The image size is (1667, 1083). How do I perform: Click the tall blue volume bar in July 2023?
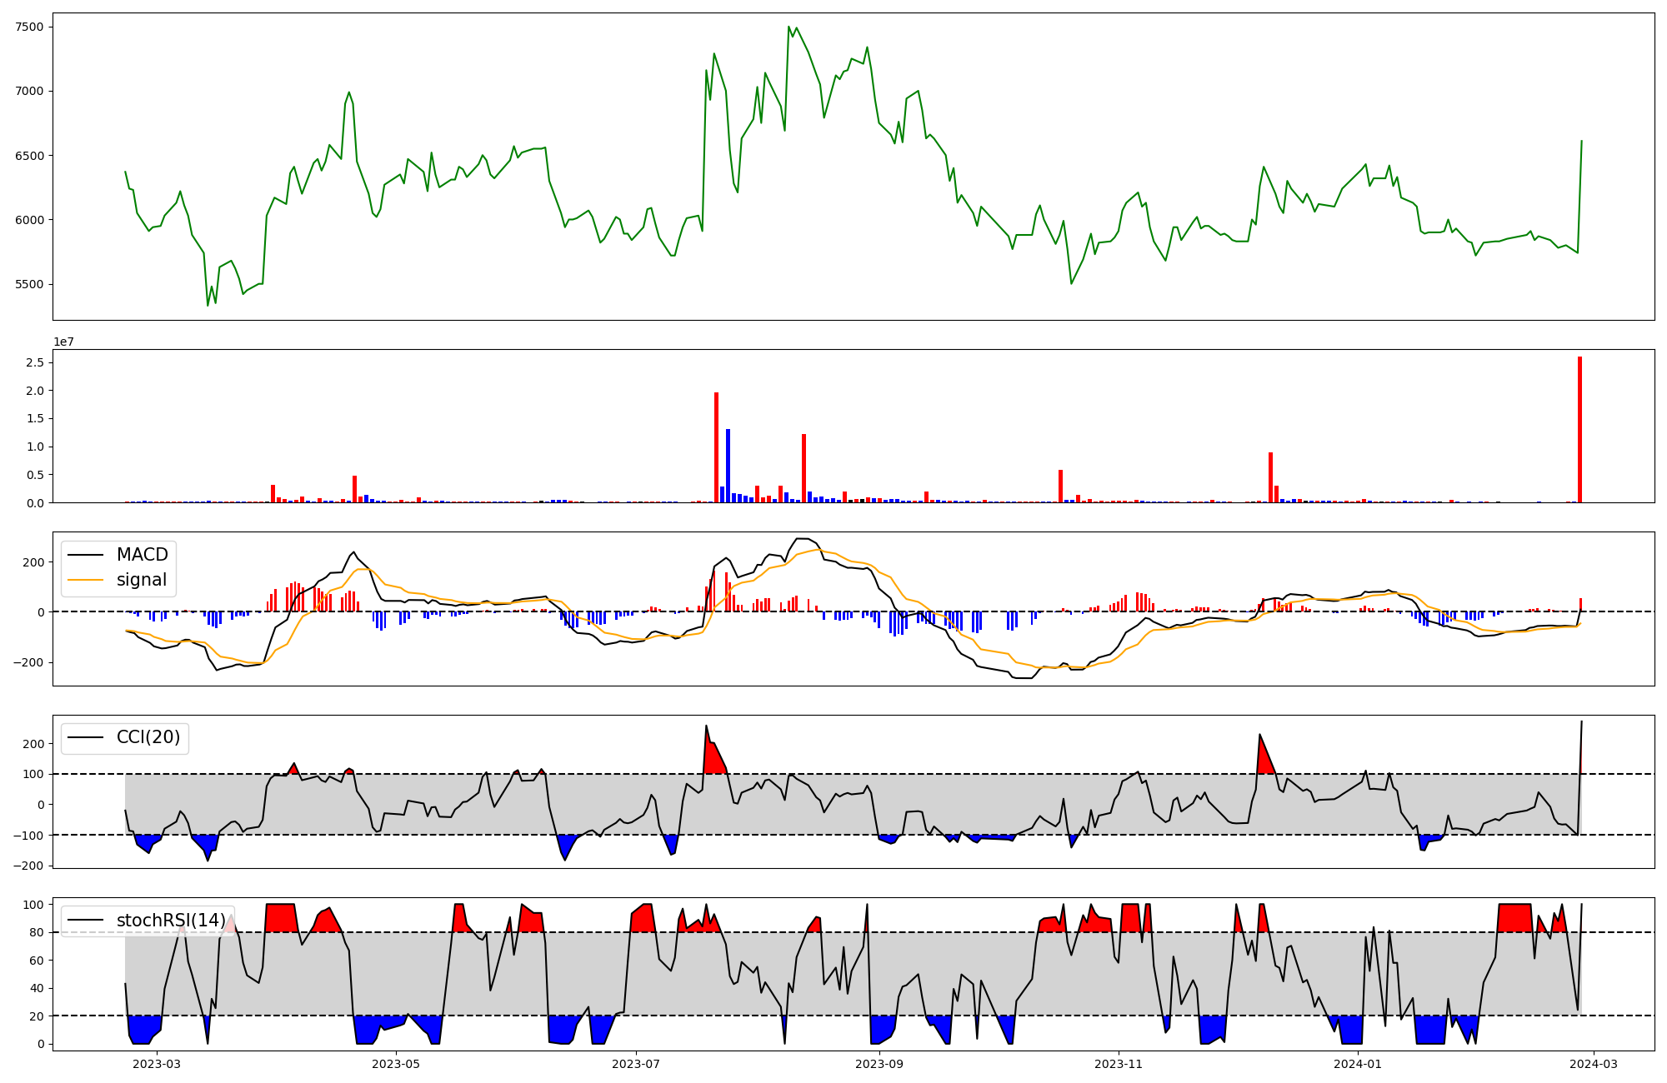(x=728, y=465)
